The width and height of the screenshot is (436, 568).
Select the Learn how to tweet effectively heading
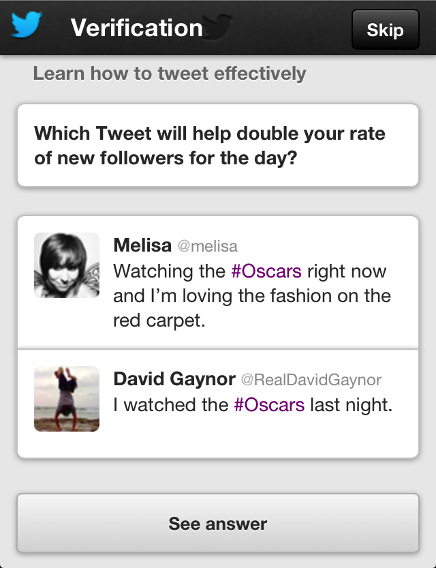[x=170, y=74]
